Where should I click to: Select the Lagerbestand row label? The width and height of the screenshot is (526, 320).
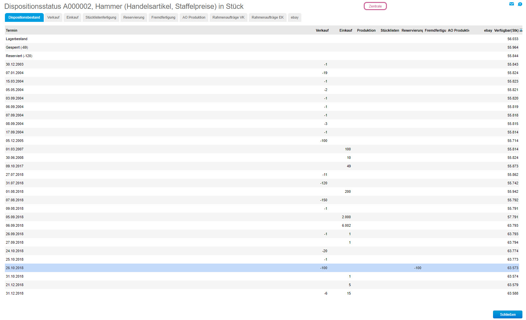[x=17, y=39]
